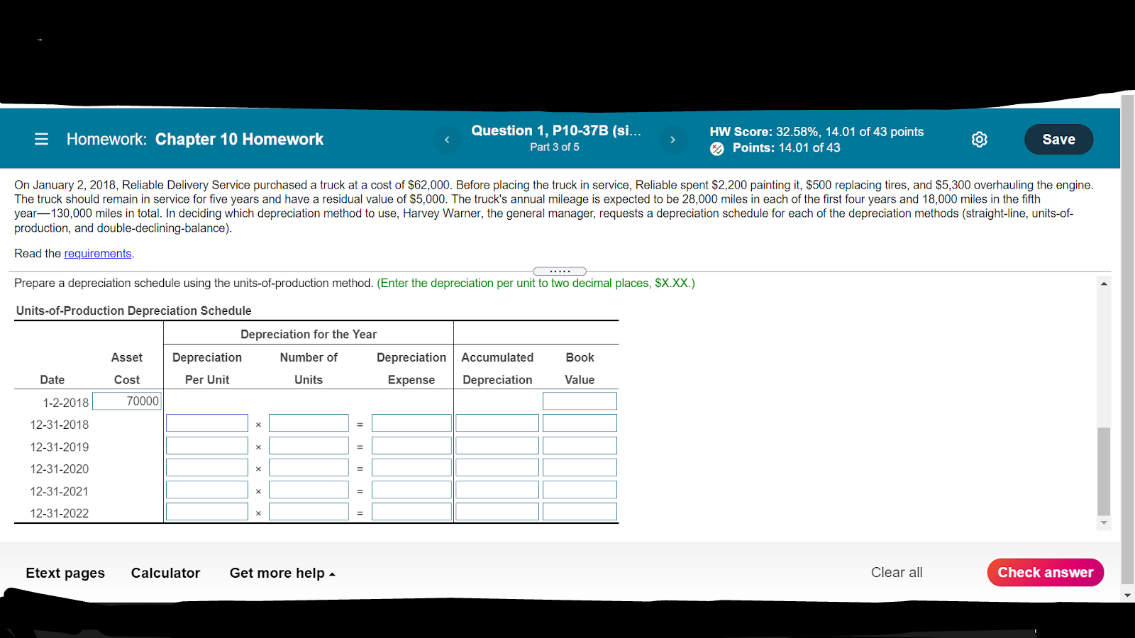Screen dimensions: 1135x638
Task: Click the Check answer button
Action: (x=1045, y=572)
